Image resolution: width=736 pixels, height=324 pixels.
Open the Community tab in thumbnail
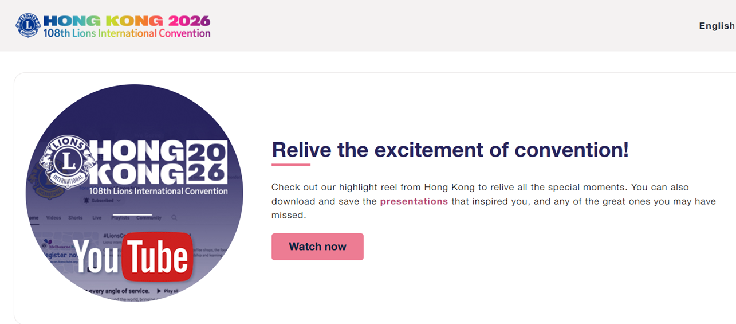[x=149, y=218]
